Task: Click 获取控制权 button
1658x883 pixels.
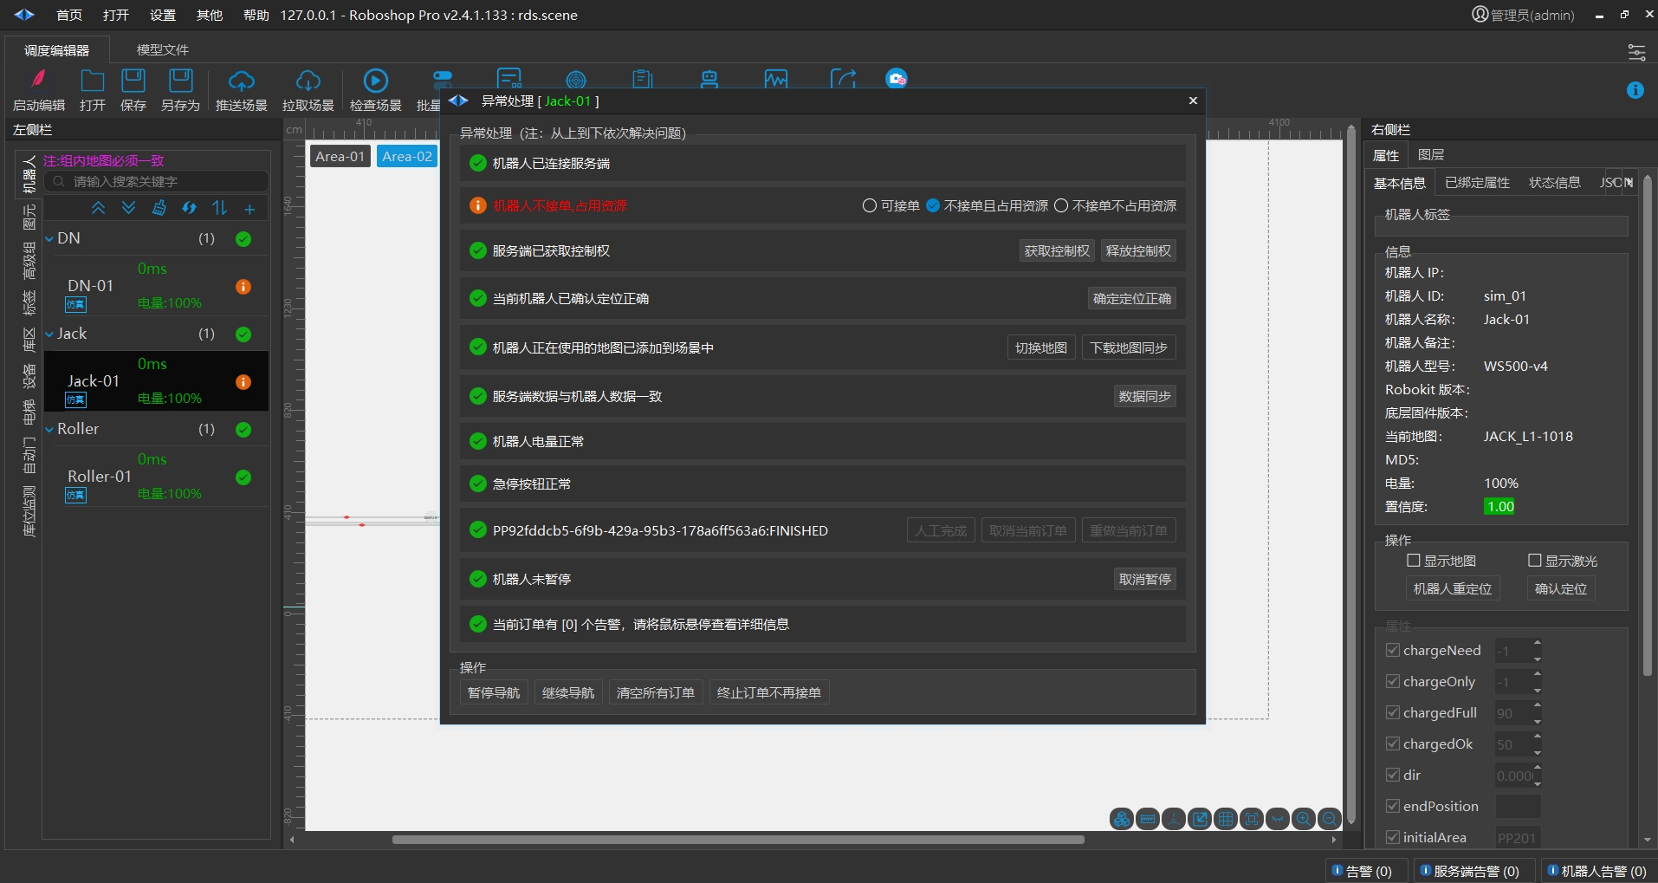Action: tap(1057, 251)
